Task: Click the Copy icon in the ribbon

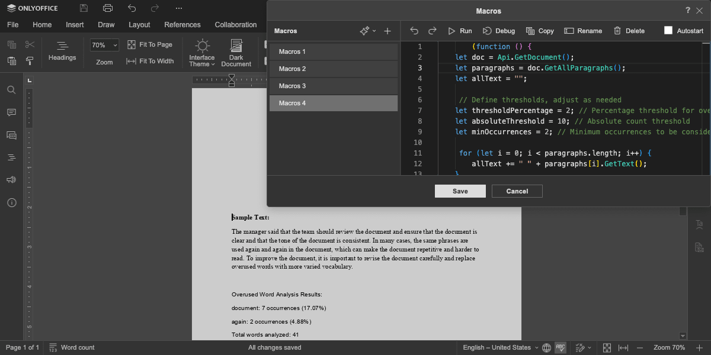Action: [11, 45]
